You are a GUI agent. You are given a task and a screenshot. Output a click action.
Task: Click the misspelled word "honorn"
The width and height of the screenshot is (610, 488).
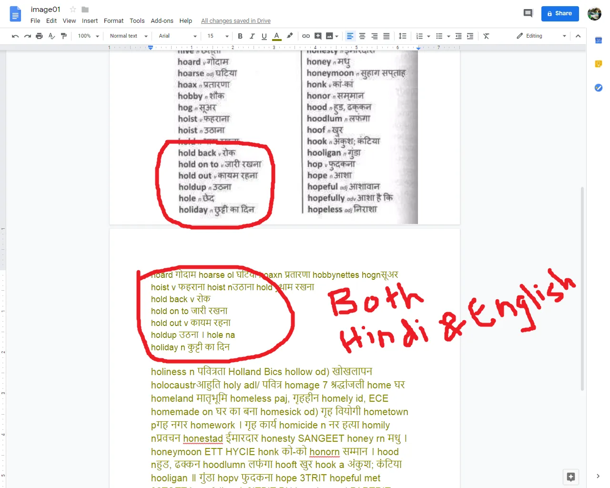pos(325,452)
